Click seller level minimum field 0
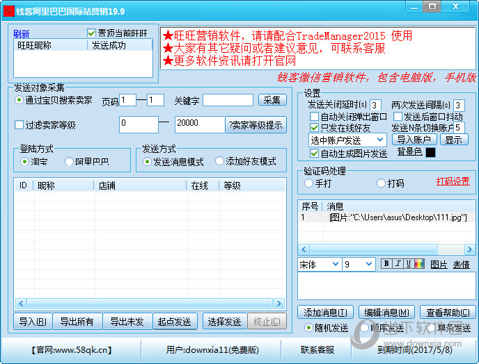479x364 pixels. tap(139, 124)
